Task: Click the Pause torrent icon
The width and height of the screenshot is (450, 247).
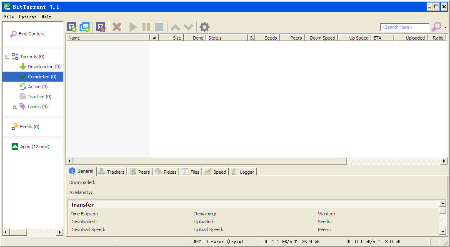Action: (x=146, y=27)
